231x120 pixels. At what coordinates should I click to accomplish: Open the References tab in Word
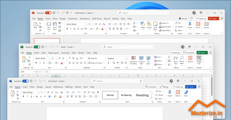coord(58,87)
